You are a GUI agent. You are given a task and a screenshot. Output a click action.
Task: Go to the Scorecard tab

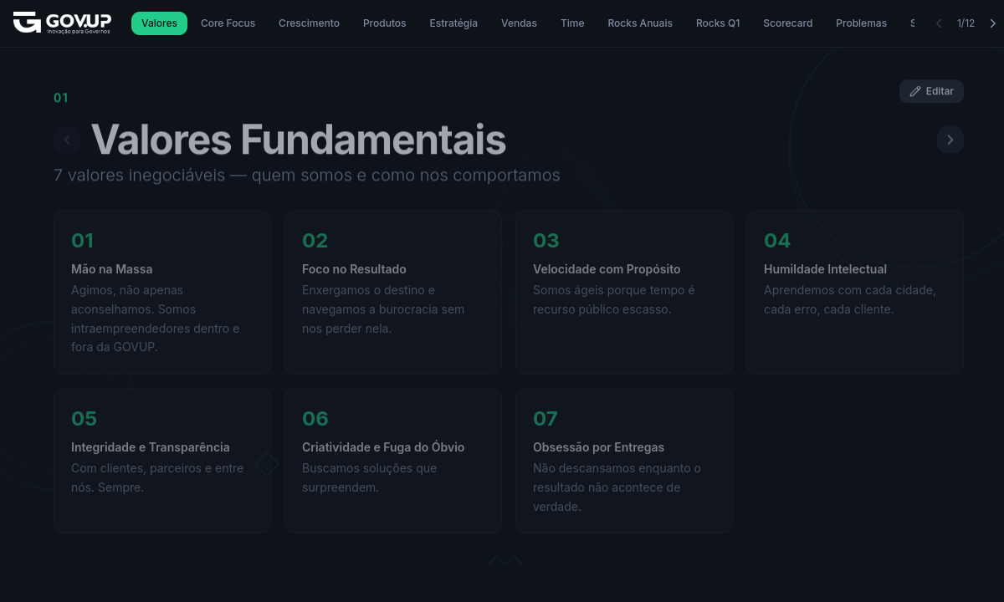pos(787,23)
